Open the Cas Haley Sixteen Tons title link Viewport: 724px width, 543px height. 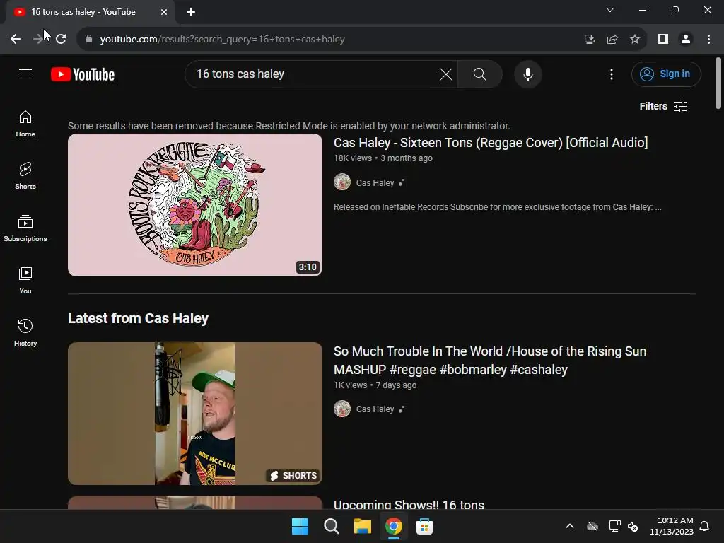point(491,143)
